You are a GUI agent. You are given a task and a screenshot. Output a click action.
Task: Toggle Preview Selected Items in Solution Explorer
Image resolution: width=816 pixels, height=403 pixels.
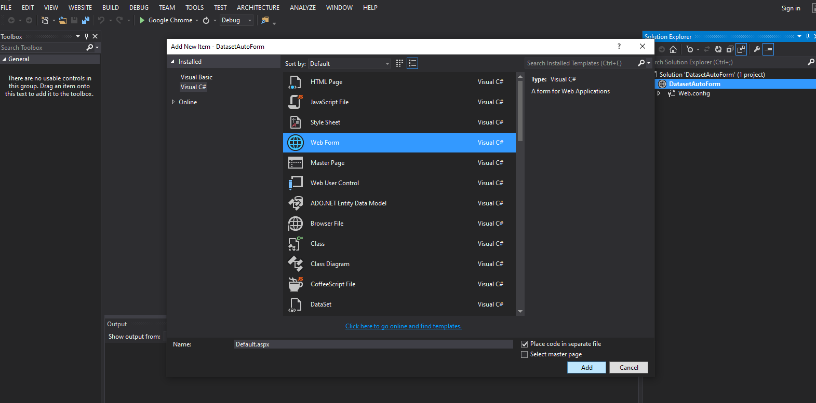(x=768, y=49)
